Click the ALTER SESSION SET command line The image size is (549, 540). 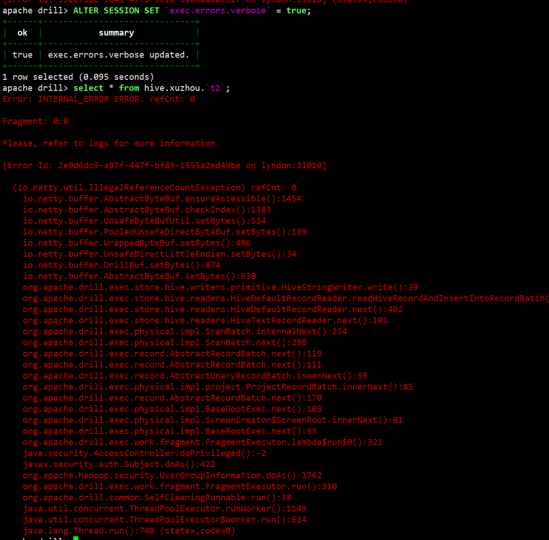(157, 11)
